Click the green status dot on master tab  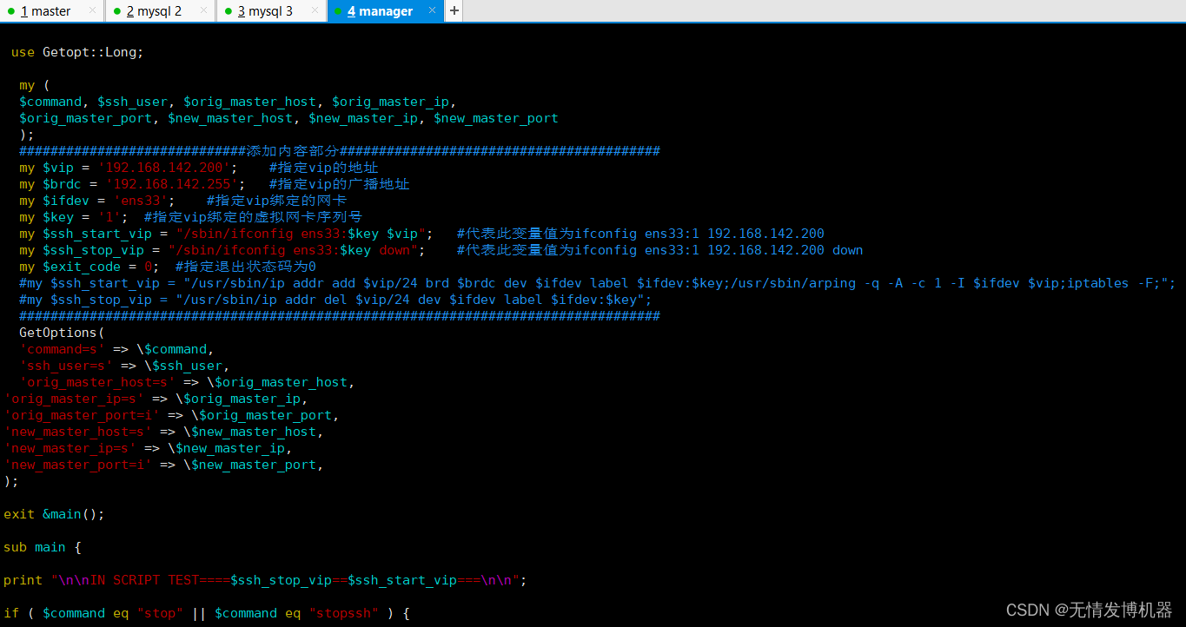11,11
